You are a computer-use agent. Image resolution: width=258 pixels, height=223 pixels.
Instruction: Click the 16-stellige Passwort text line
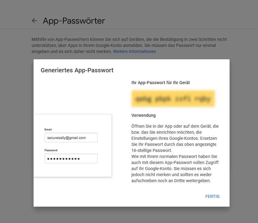(151, 150)
